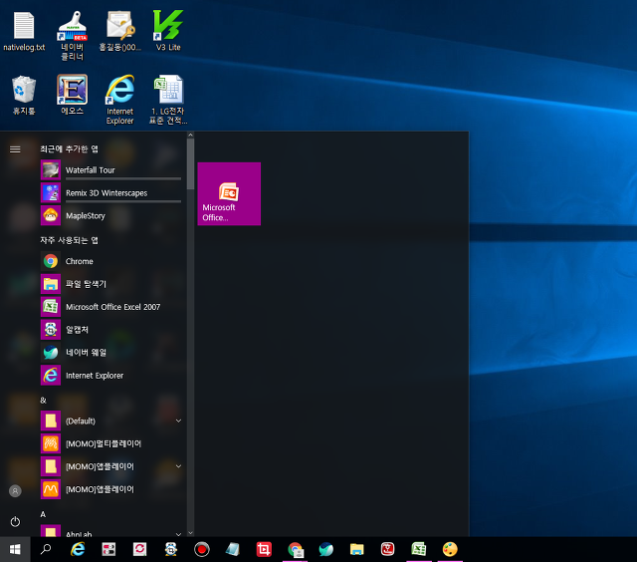Open the blue notebook taskbar app

tap(233, 549)
